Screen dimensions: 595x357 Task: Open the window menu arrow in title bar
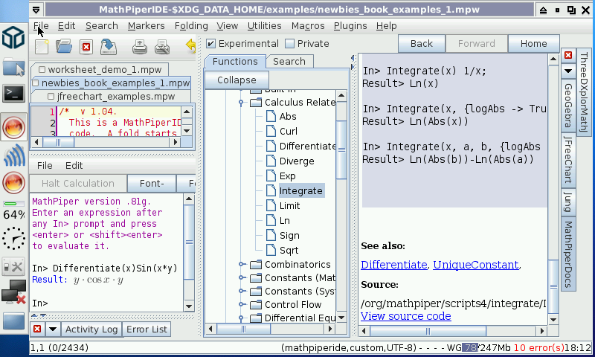click(36, 10)
